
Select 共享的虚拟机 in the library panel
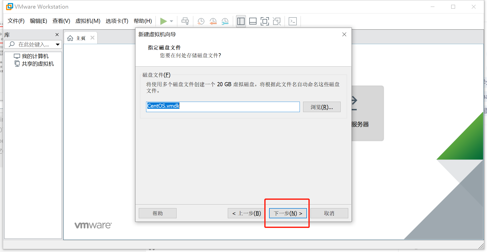[38, 64]
